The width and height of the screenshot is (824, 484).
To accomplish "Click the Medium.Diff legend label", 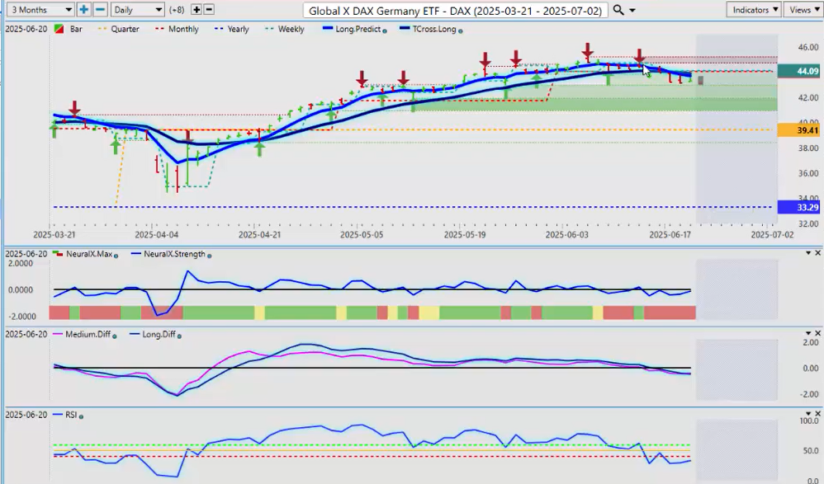I will (88, 335).
